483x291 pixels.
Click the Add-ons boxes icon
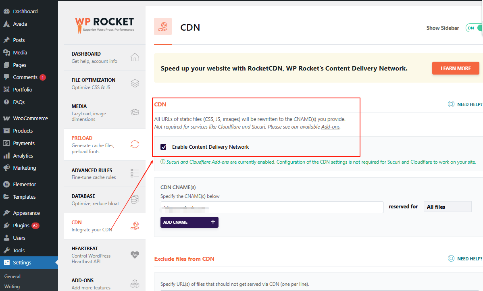pyautogui.click(x=135, y=284)
